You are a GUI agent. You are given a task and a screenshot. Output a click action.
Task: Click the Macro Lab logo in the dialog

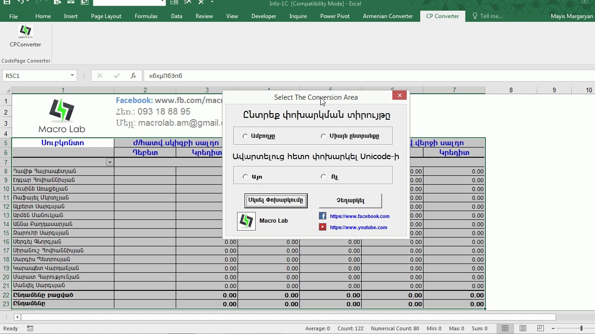coord(246,221)
